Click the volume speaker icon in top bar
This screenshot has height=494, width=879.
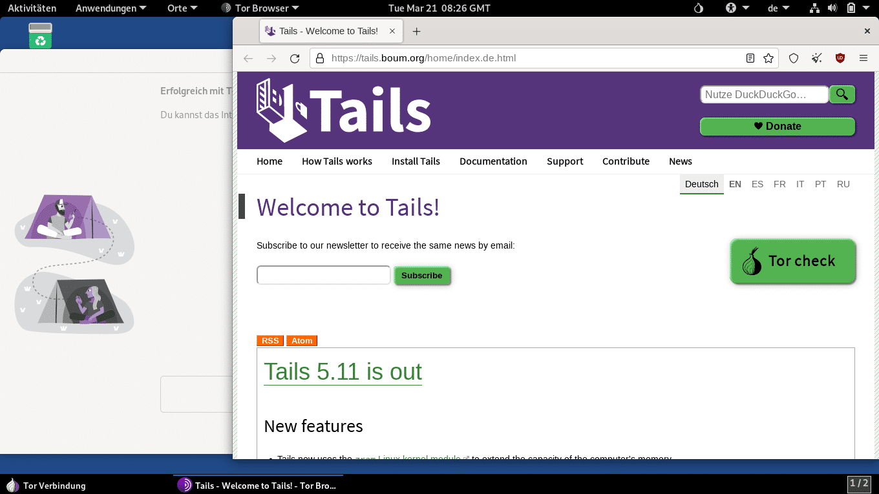pos(832,8)
